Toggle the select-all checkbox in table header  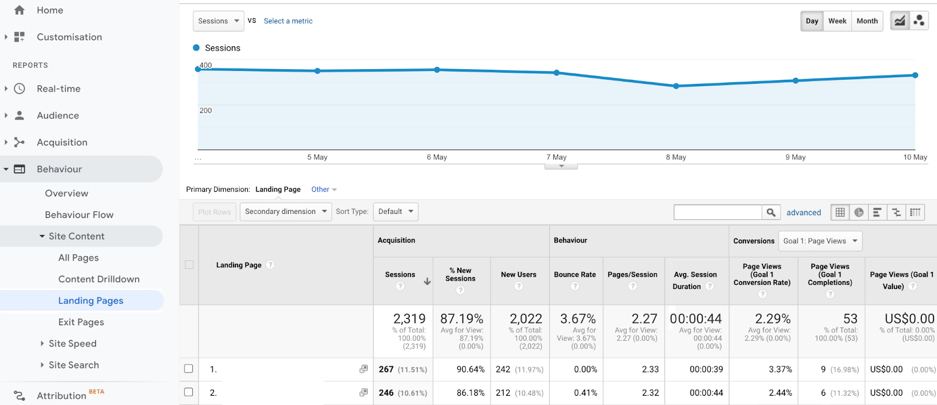[189, 265]
